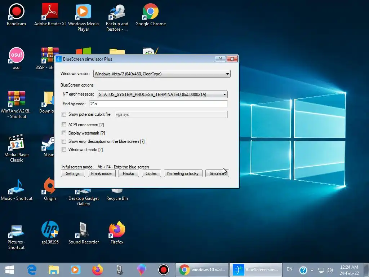Open the osu! desktop icon
Screen dimensions: 369x277
[x=17, y=58]
